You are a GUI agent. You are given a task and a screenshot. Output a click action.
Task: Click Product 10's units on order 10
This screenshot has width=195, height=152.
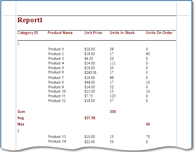[x=148, y=91]
